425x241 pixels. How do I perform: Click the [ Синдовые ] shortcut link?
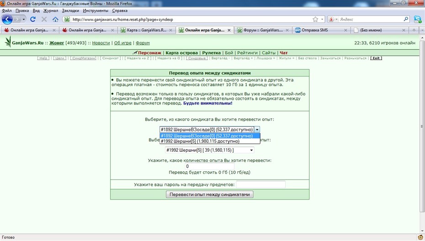[x=197, y=58]
